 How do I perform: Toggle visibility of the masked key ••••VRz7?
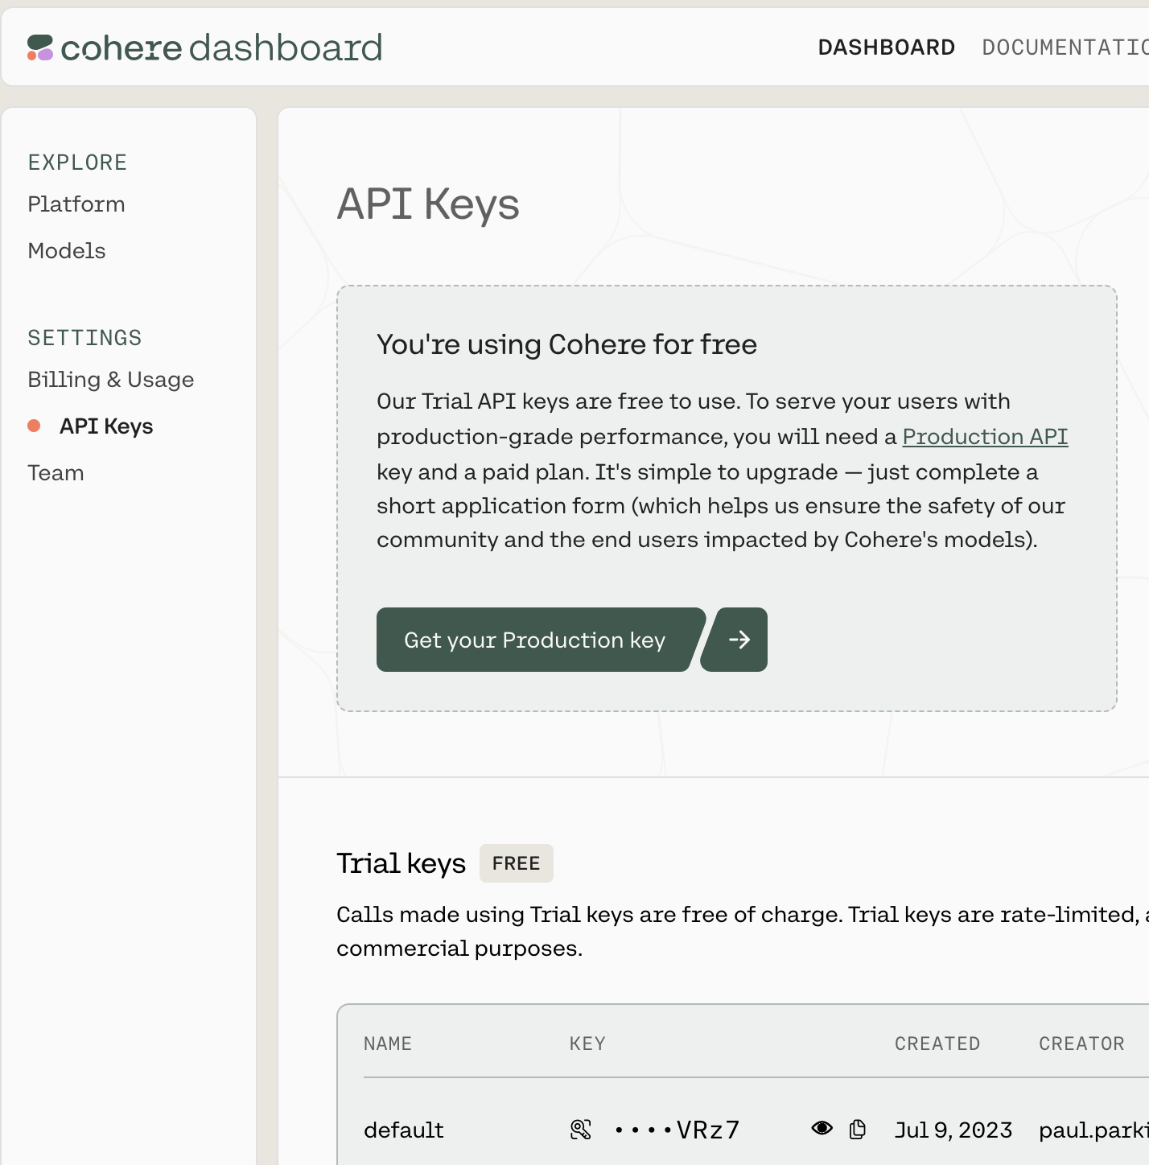pos(823,1128)
